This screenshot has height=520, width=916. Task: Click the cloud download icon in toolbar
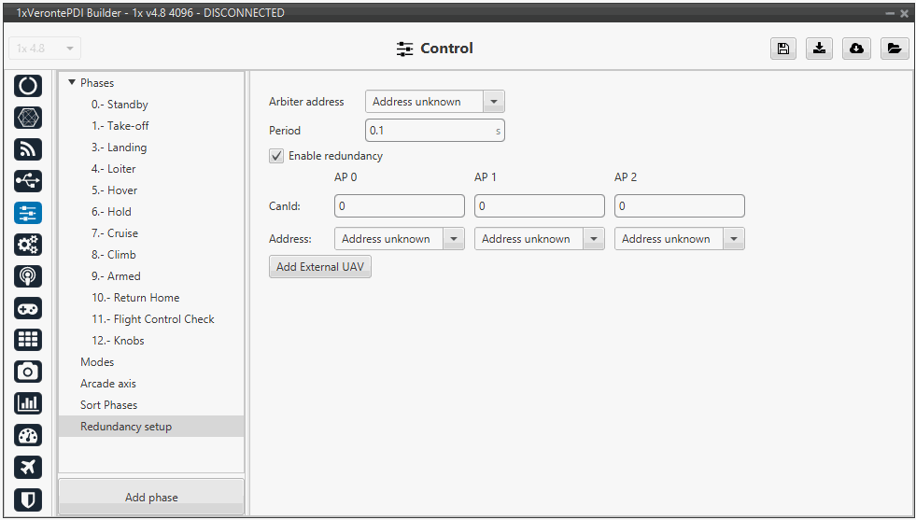tap(856, 49)
